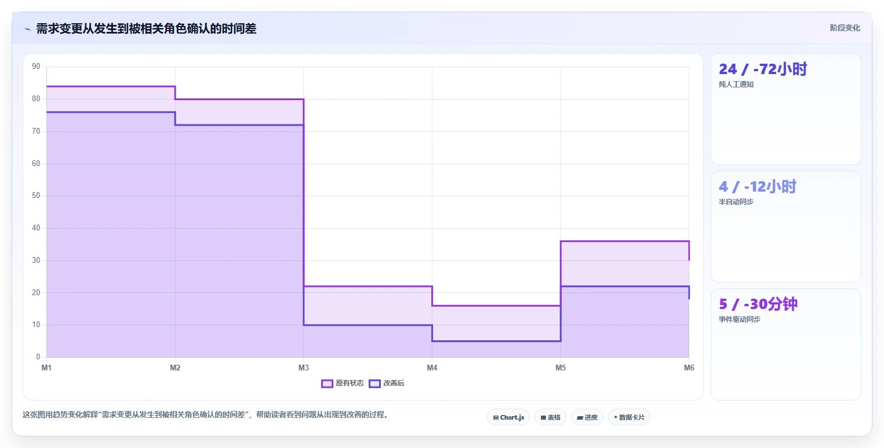Click the M5 x-axis label

click(x=561, y=368)
